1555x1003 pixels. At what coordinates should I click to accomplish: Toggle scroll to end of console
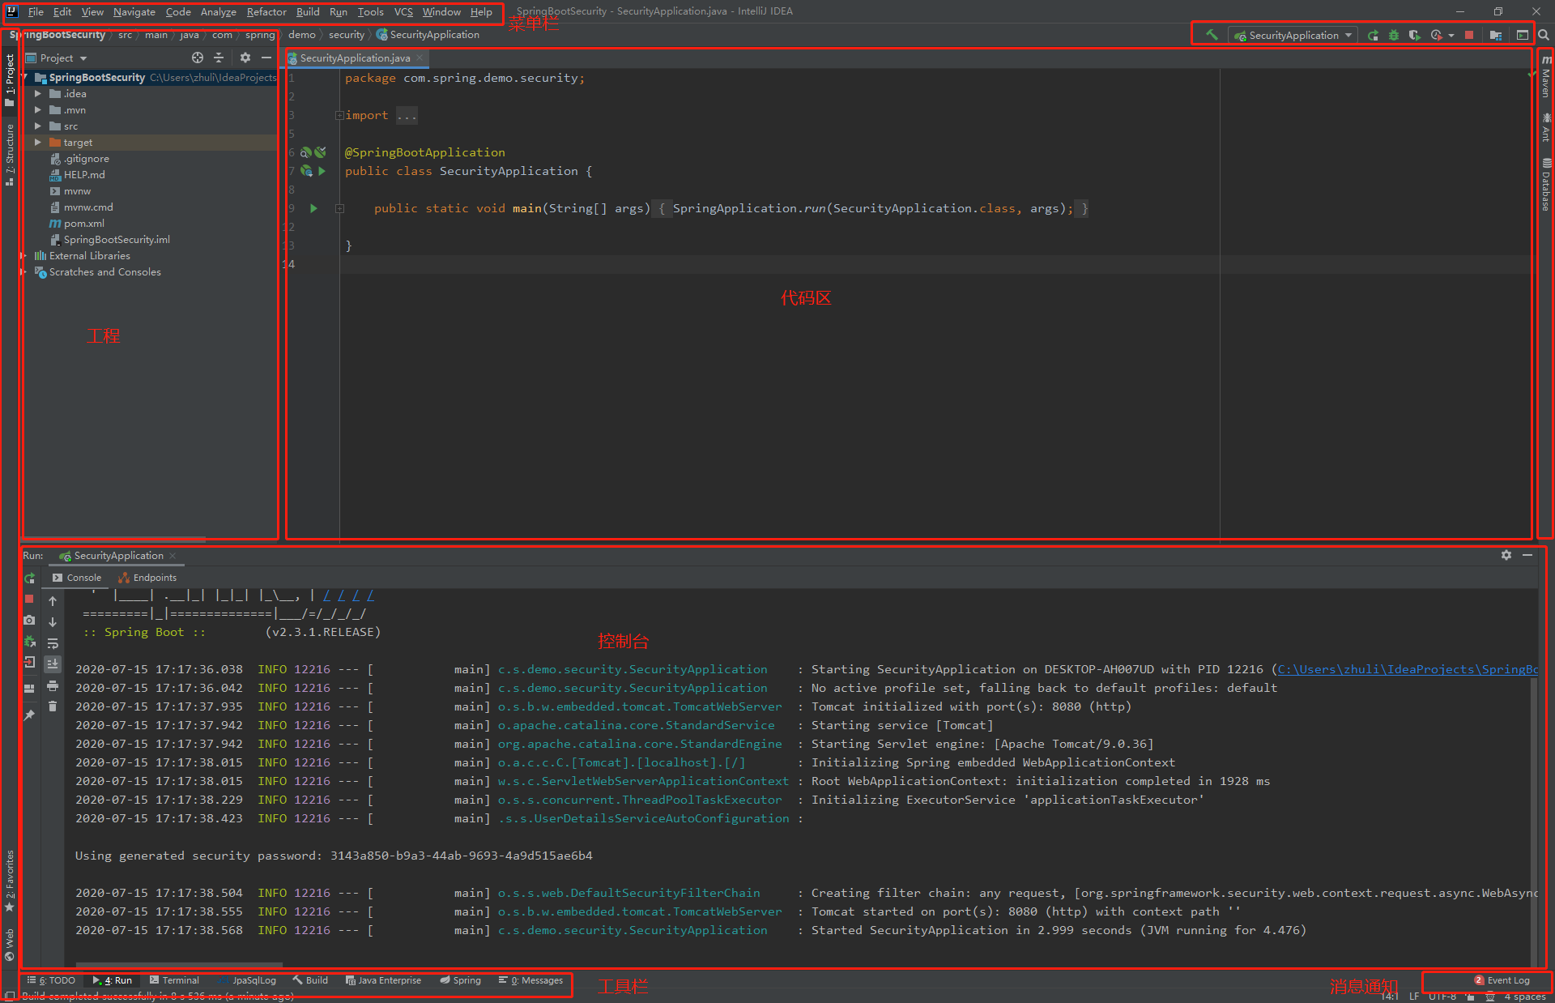53,664
